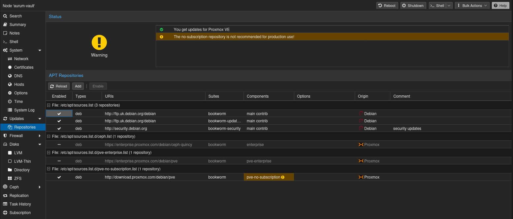Click the Shutdown button
The width and height of the screenshot is (513, 219).
pos(413,6)
